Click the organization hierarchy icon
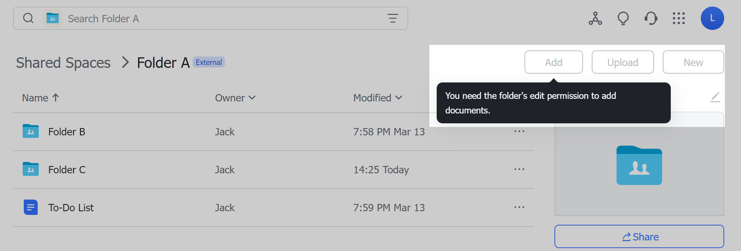The image size is (741, 251). 595,19
